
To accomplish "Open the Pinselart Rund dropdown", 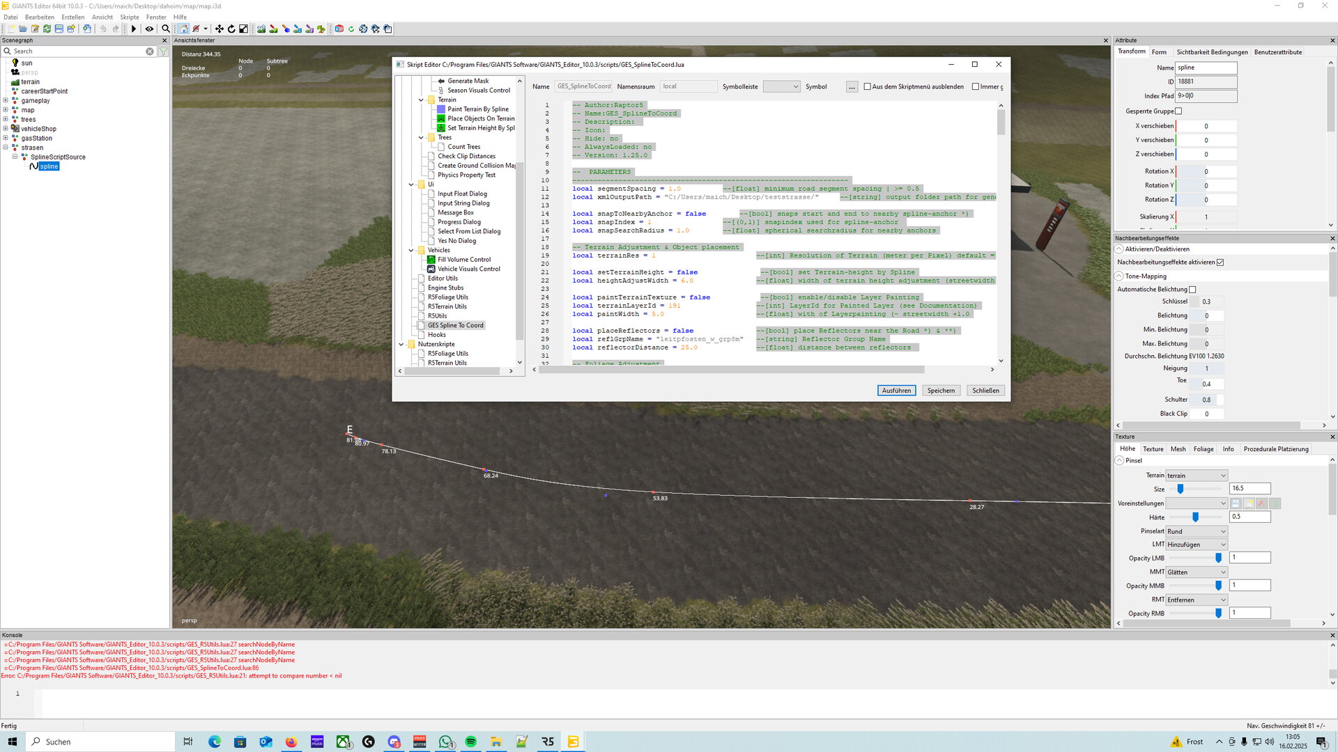I will (x=1197, y=531).
